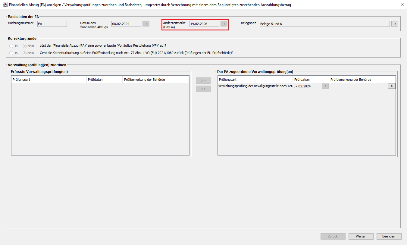The height and width of the screenshot is (245, 407).
Task: Click arrow button beside Änderzeitmarke date field
Action: tap(224, 24)
